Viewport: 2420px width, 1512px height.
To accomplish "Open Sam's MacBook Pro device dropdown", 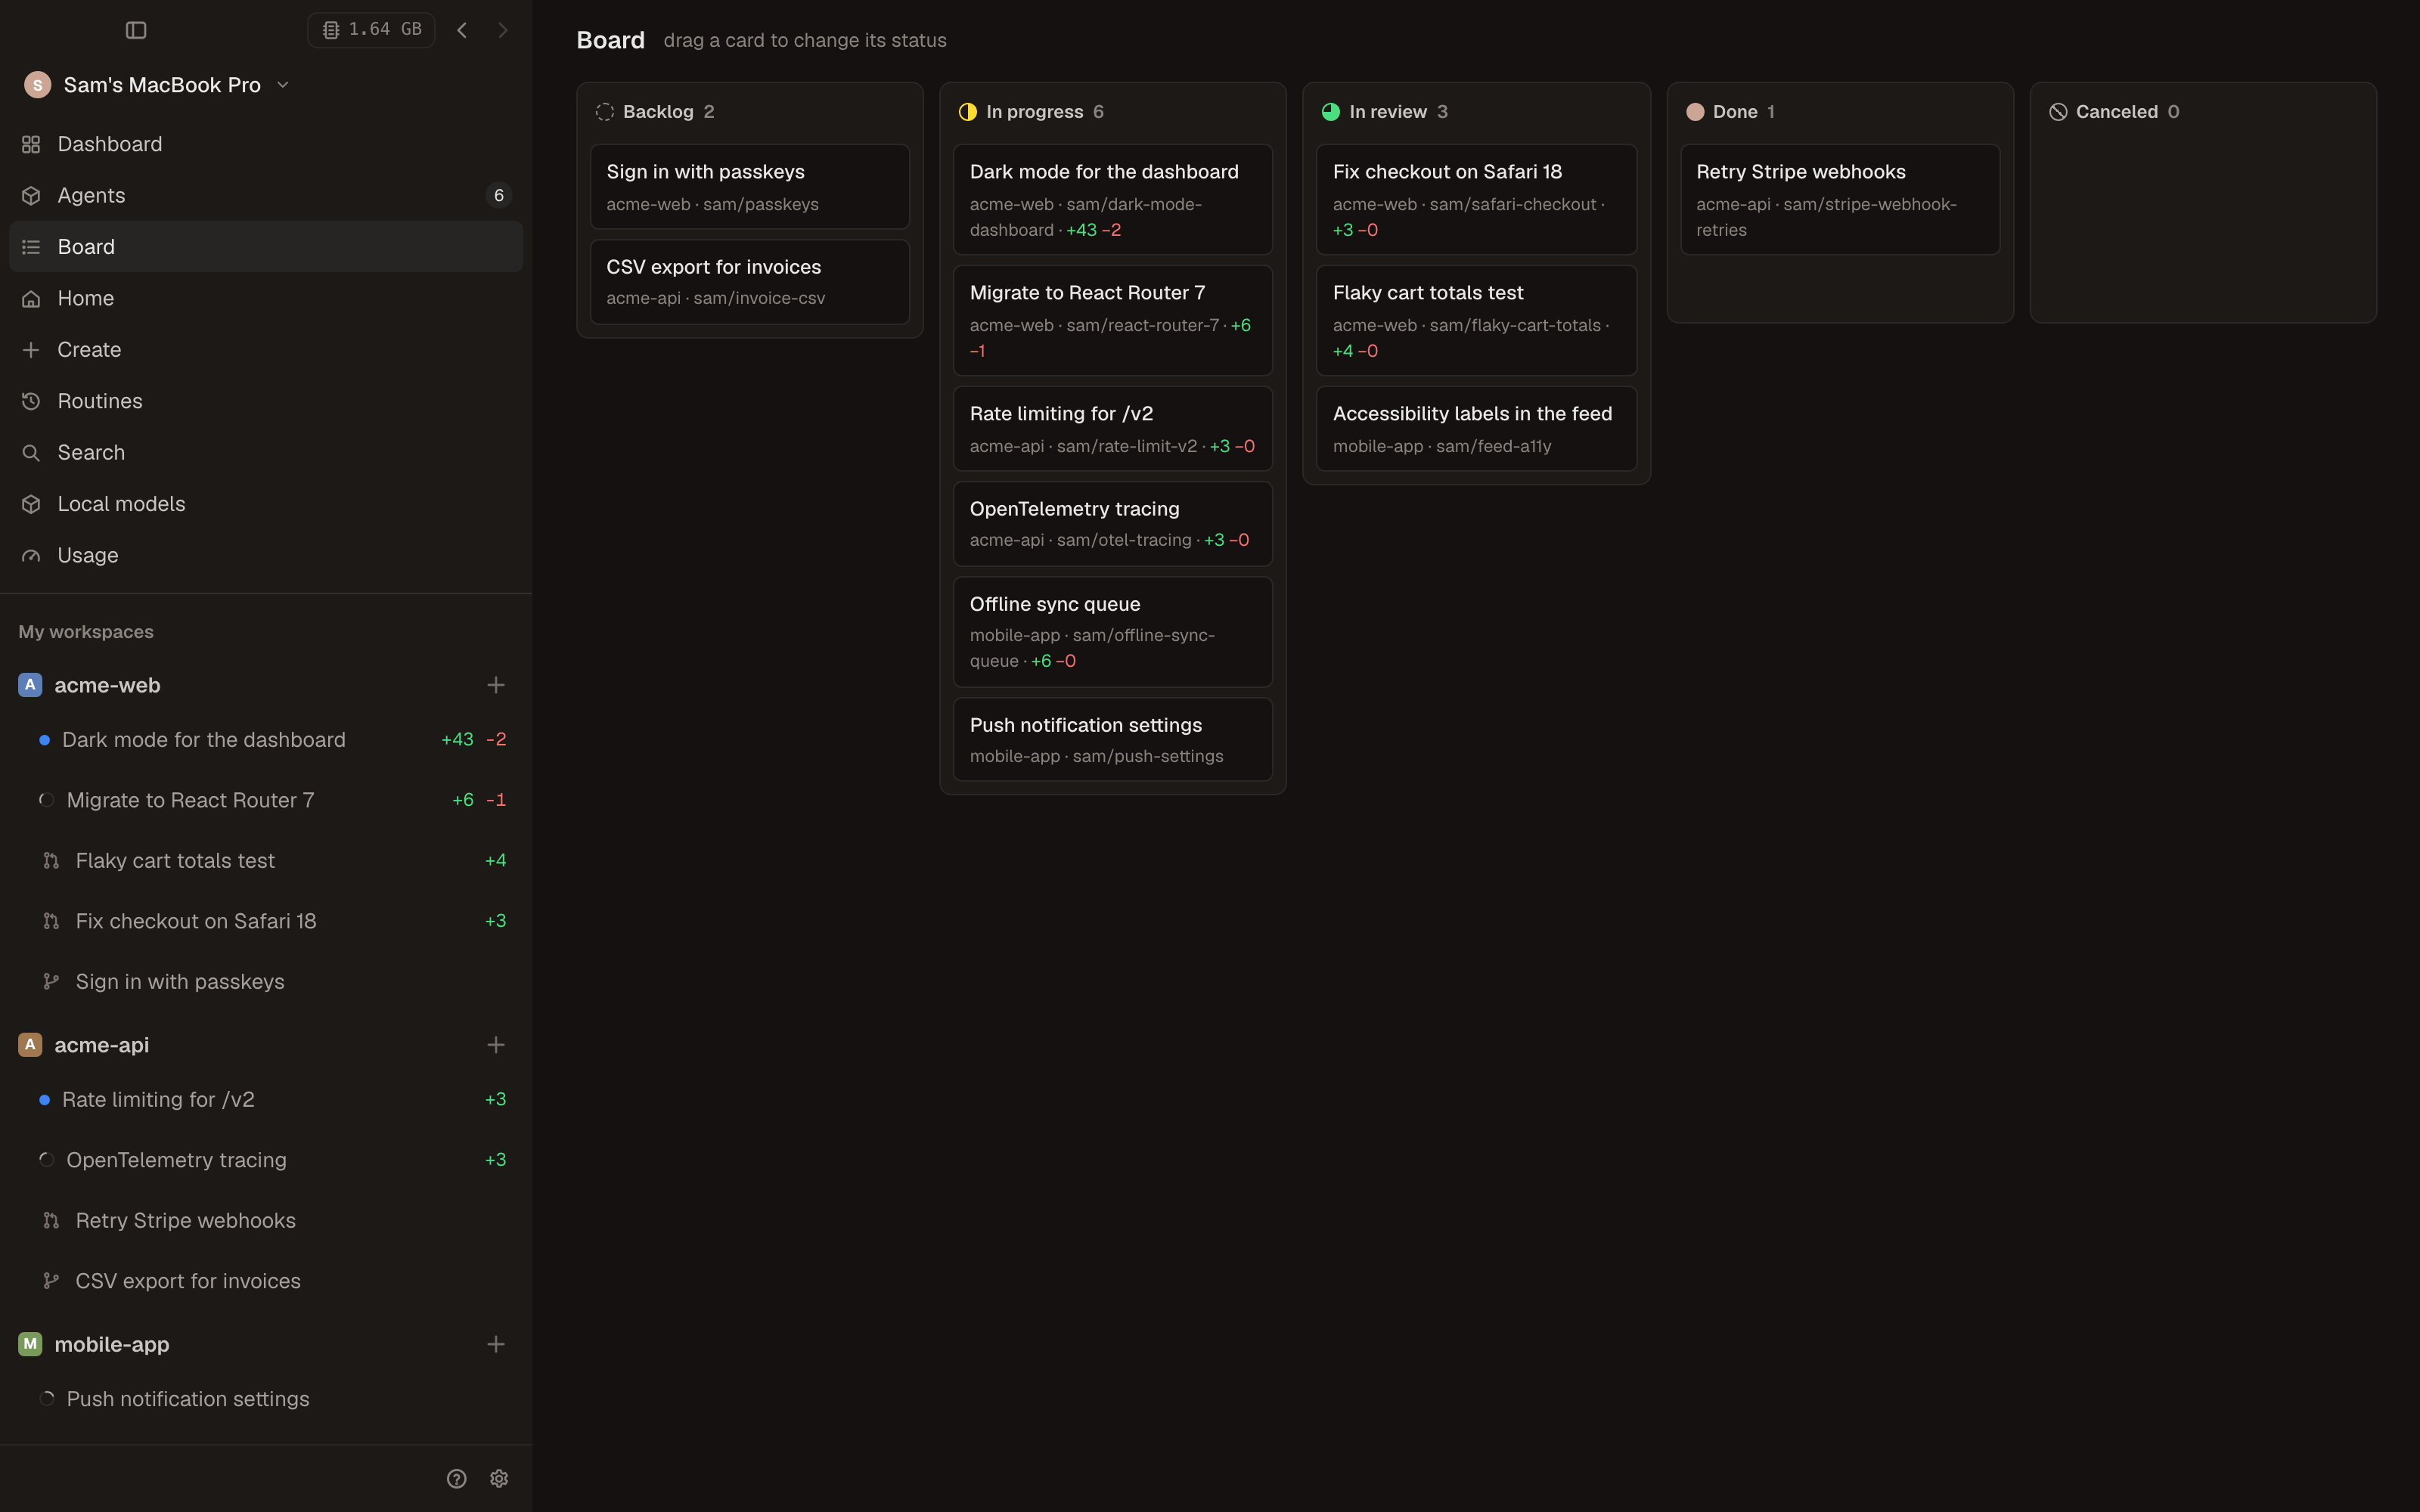I will [157, 85].
